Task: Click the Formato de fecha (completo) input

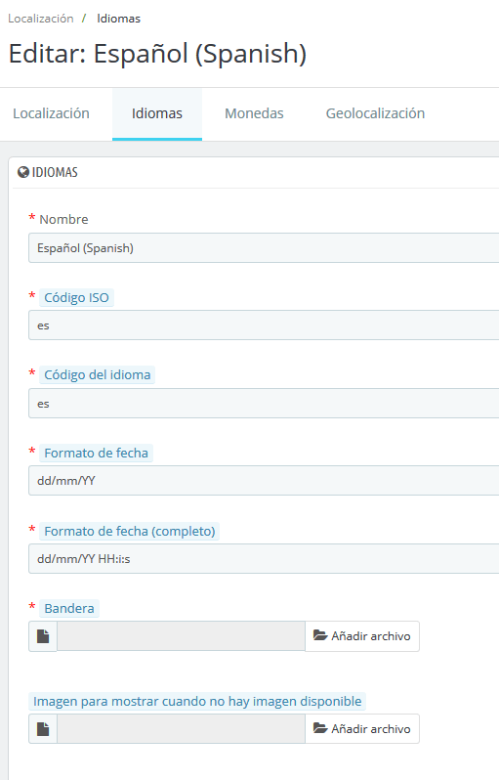Action: pyautogui.click(x=264, y=559)
